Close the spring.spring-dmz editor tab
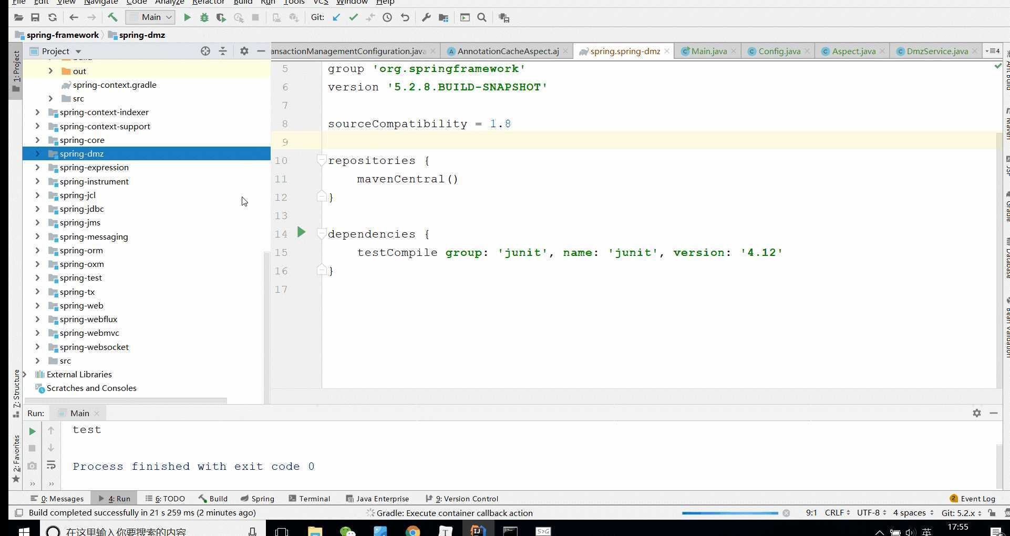This screenshot has height=536, width=1010. [667, 51]
